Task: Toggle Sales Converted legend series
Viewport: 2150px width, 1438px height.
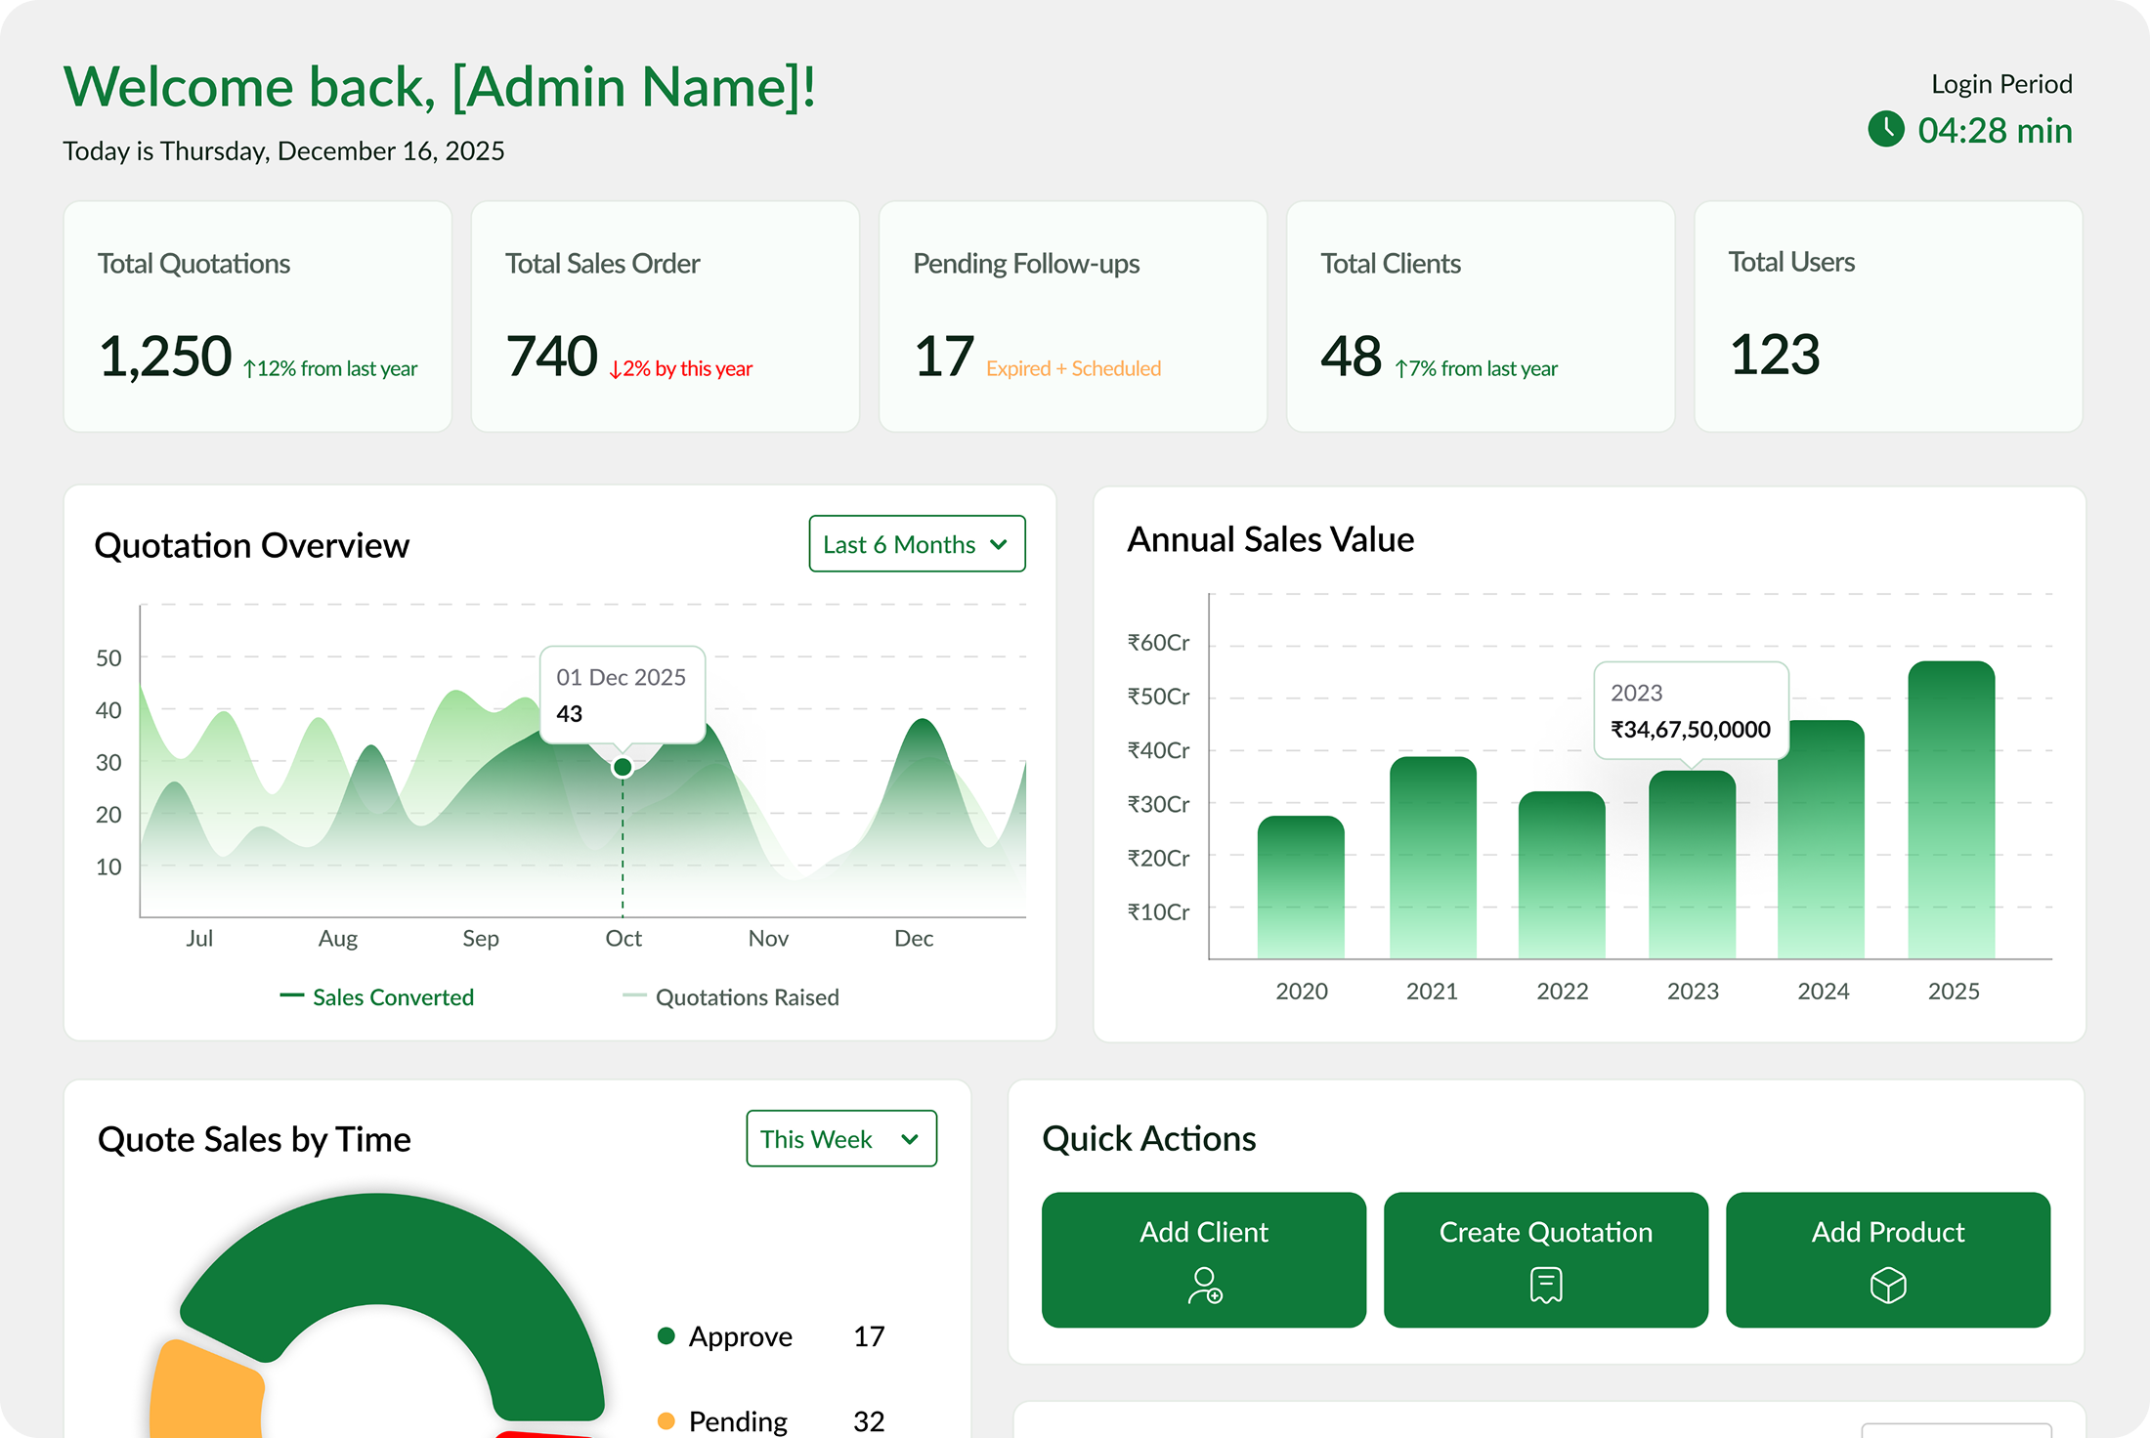Action: tap(376, 996)
